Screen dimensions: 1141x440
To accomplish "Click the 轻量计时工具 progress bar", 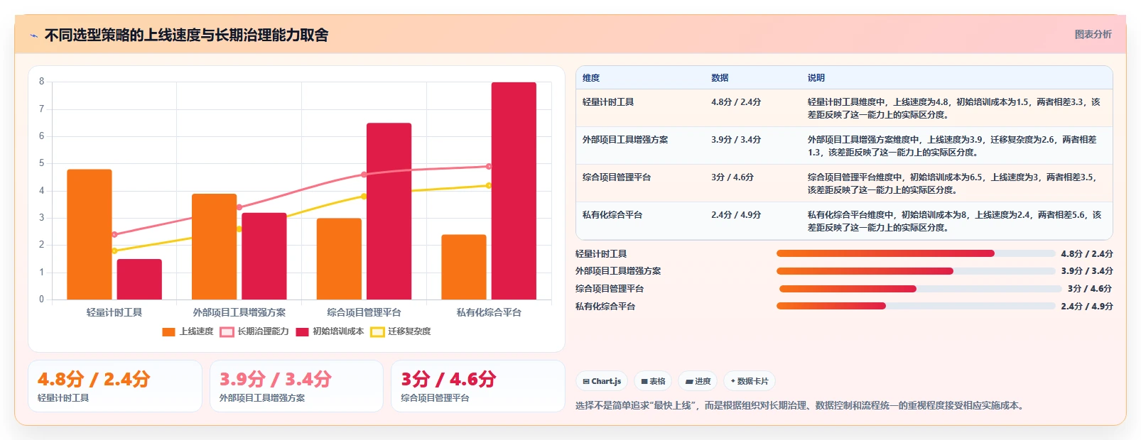I will pyautogui.click(x=916, y=253).
